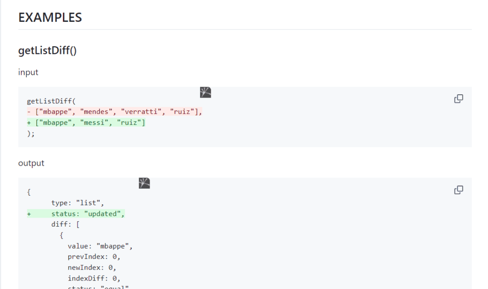Click the "input" label text
Viewport: 488px width, 289px height.
[x=28, y=72]
